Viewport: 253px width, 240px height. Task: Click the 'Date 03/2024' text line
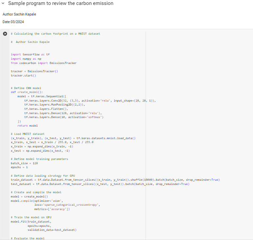click(x=13, y=22)
